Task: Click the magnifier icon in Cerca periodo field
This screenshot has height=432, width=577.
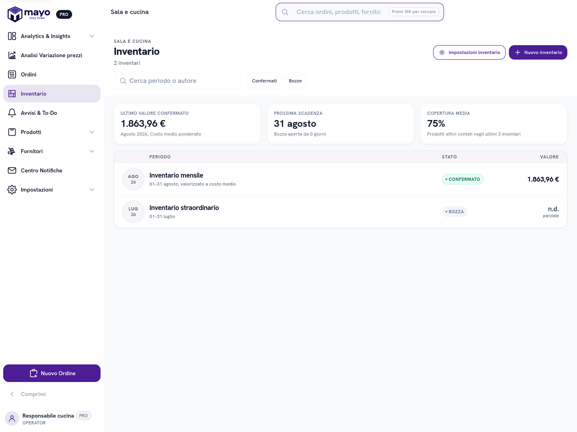Action: coord(123,81)
